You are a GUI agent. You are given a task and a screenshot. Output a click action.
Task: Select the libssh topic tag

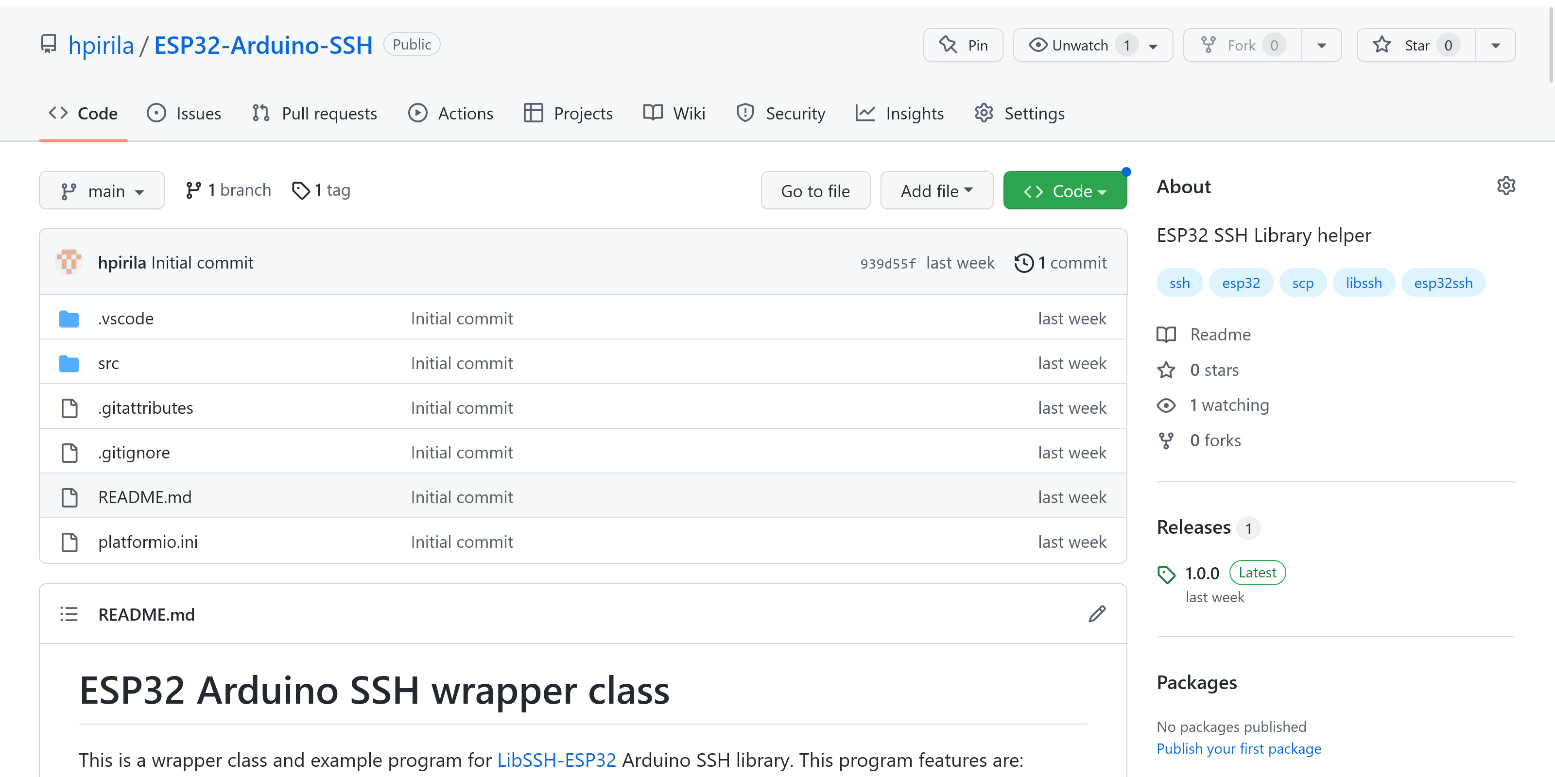[1364, 283]
